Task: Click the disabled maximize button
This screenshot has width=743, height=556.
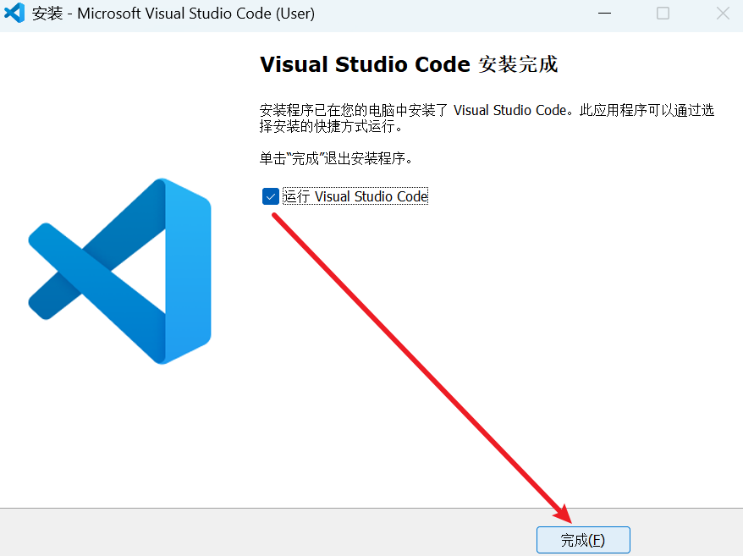Action: pyautogui.click(x=663, y=14)
